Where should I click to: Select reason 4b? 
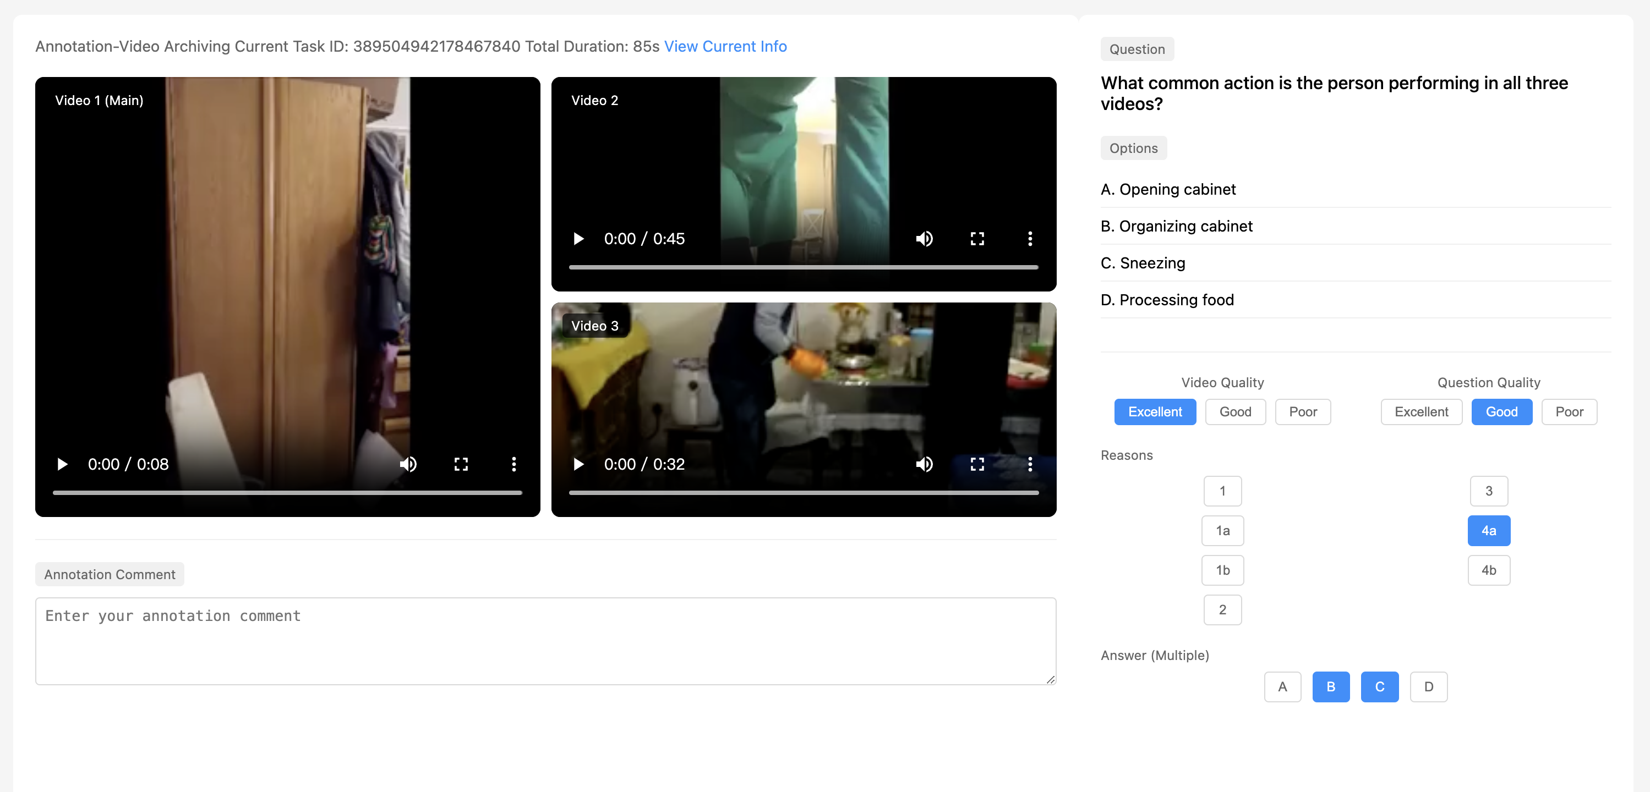(1488, 570)
